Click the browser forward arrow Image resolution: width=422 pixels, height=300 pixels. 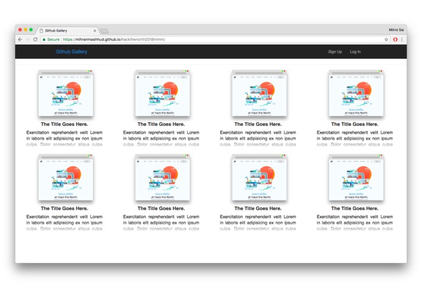click(x=27, y=39)
